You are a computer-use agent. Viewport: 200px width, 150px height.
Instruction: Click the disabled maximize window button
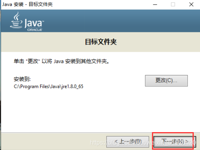(x=173, y=5)
